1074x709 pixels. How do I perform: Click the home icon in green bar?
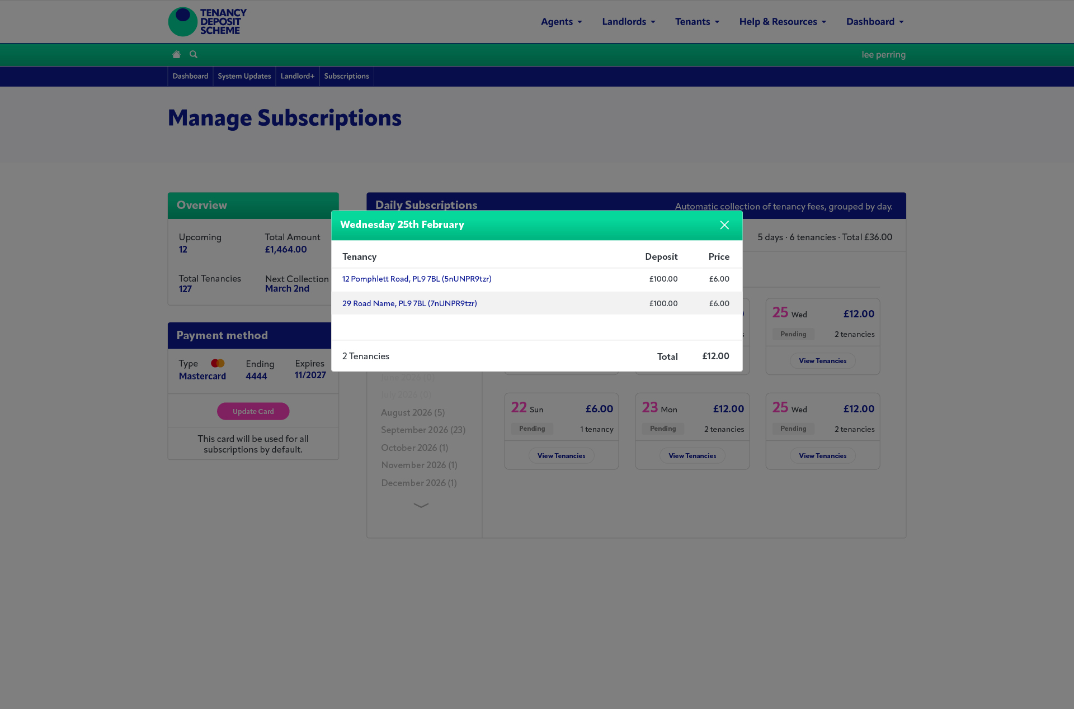click(x=176, y=54)
